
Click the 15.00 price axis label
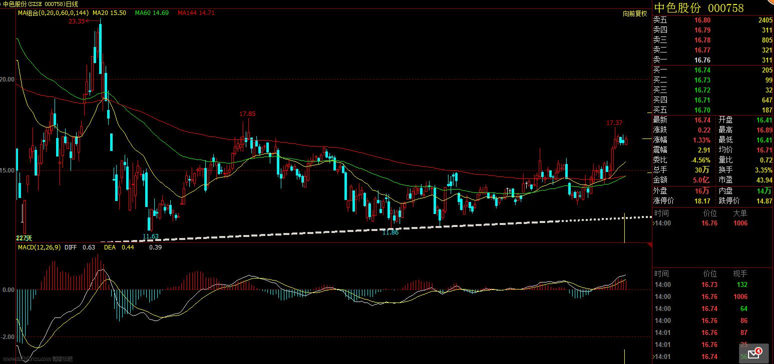[x=8, y=170]
